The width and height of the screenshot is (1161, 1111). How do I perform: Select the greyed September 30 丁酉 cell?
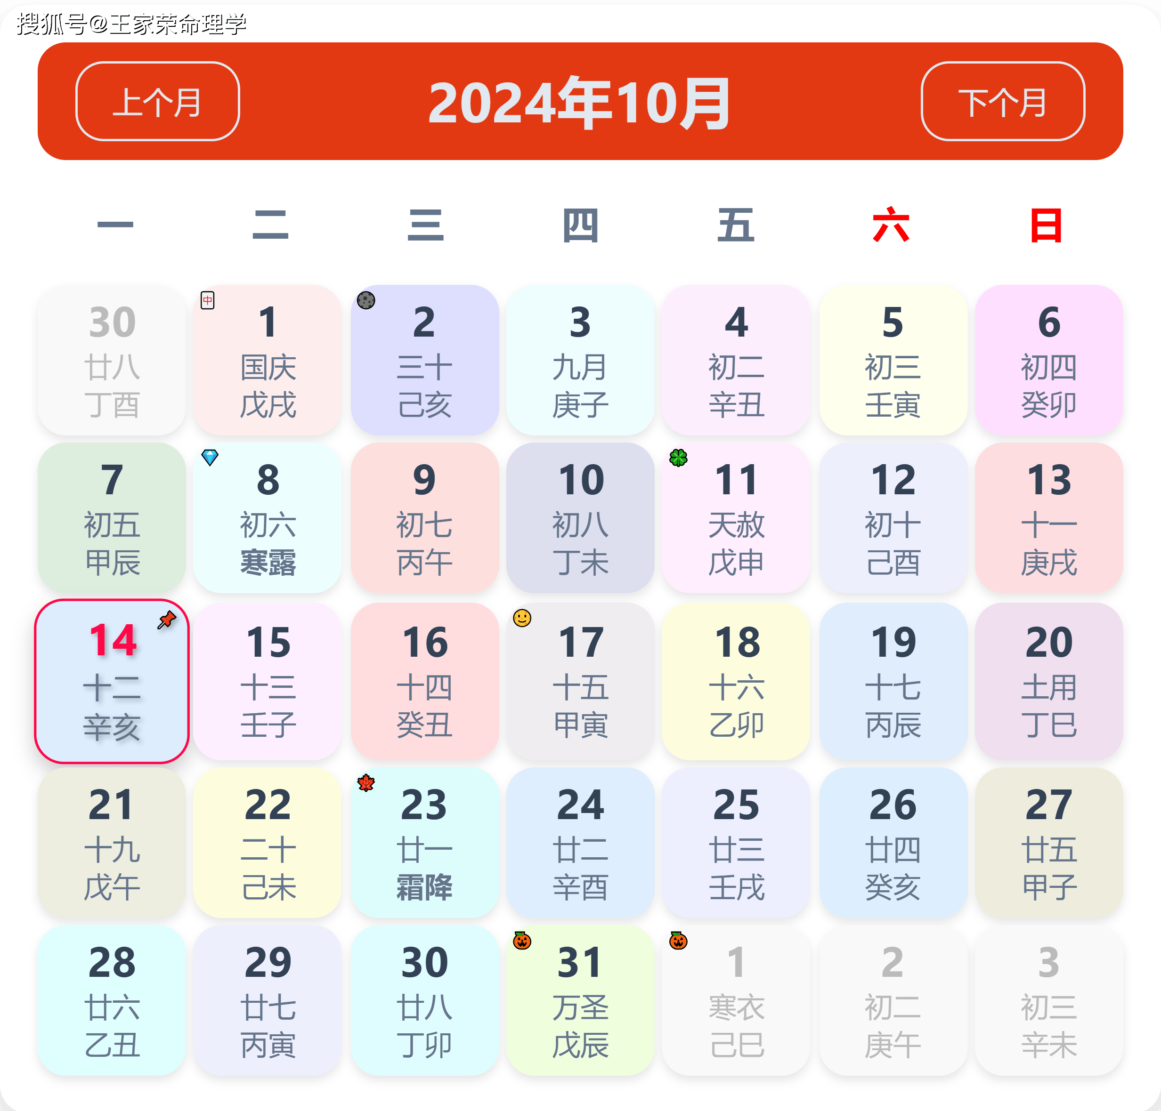pos(112,361)
